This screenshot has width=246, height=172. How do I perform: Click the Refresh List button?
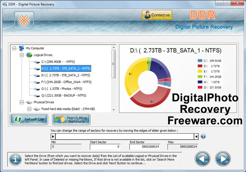coord(29,119)
